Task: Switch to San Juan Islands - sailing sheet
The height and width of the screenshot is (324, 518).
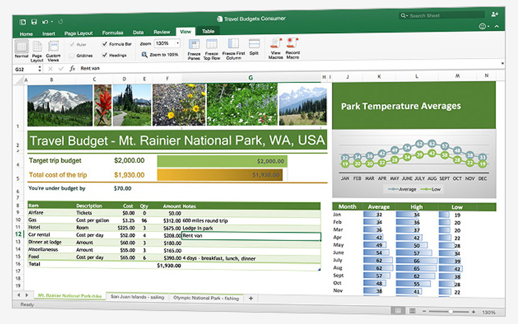Action: pyautogui.click(x=137, y=297)
